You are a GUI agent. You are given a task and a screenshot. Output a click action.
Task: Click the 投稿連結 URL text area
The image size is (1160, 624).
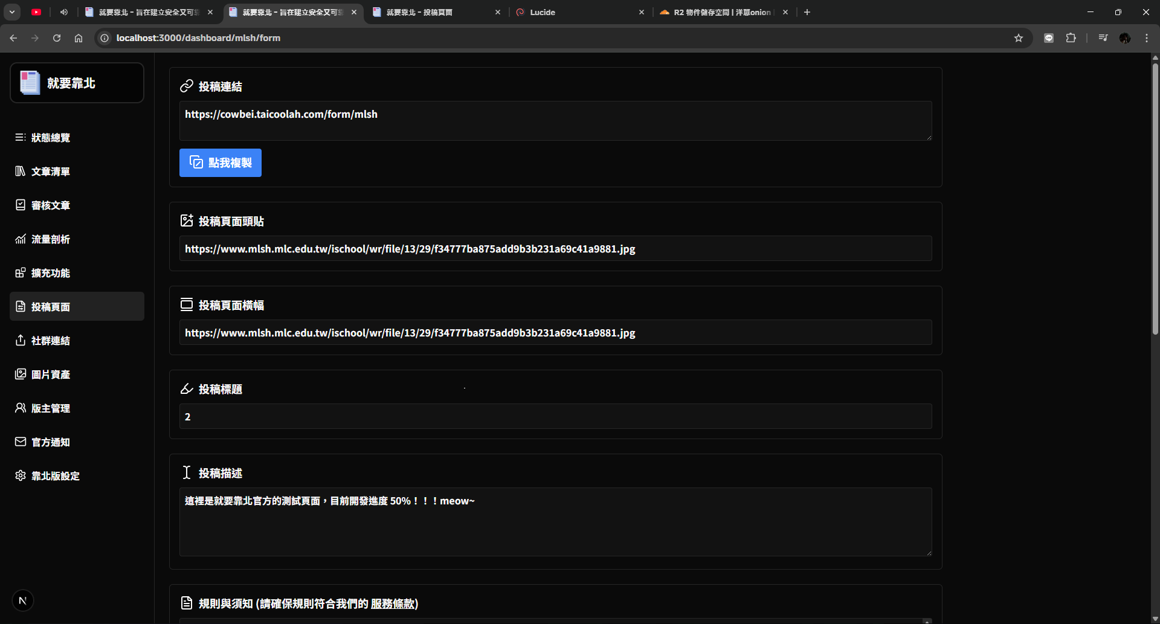click(555, 121)
